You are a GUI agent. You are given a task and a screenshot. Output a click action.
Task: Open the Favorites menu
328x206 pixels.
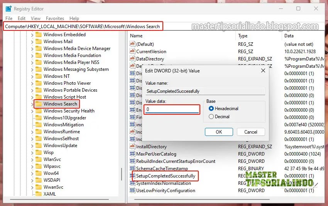pyautogui.click(x=55, y=18)
